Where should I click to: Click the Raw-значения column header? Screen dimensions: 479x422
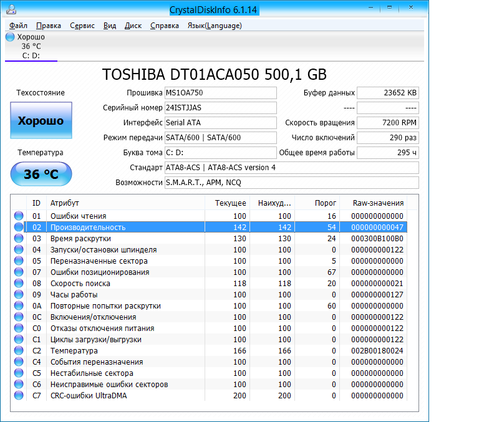tap(374, 203)
